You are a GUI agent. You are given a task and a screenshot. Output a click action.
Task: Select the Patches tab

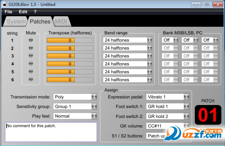[x=40, y=21]
